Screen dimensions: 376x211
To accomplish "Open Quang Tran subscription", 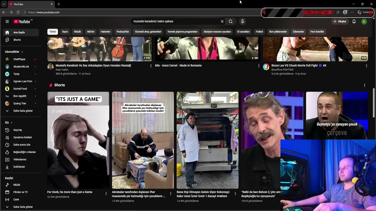I will coord(21,103).
